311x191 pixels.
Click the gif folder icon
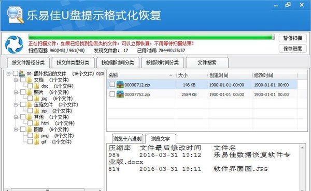coord(36,142)
